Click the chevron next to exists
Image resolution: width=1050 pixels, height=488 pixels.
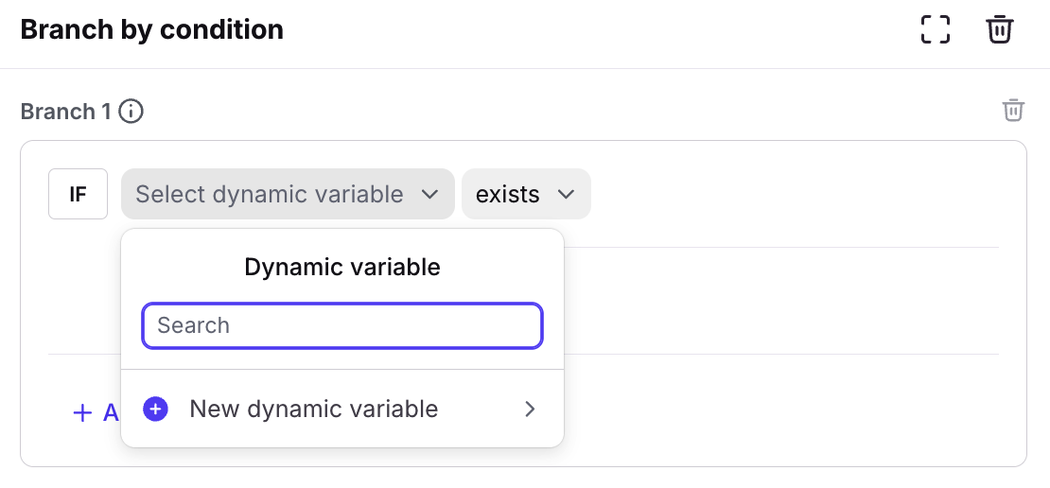pos(567,195)
